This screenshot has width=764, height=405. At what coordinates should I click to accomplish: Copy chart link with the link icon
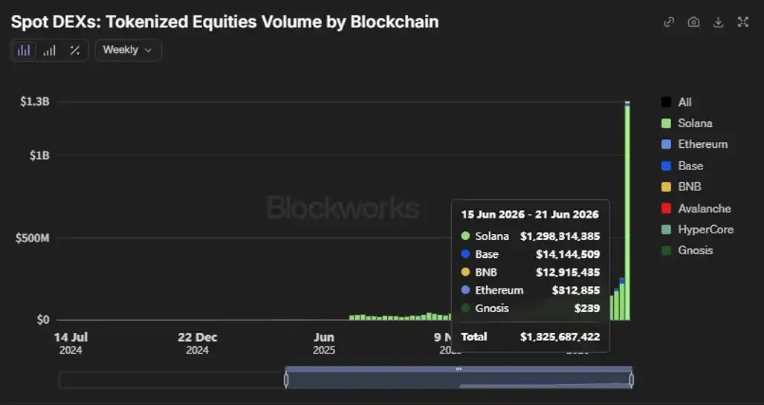point(669,22)
